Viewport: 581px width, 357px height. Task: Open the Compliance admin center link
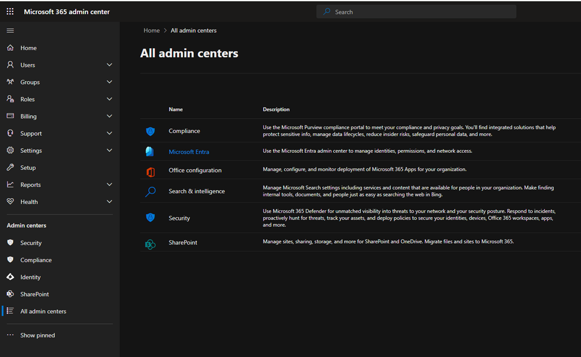point(184,131)
